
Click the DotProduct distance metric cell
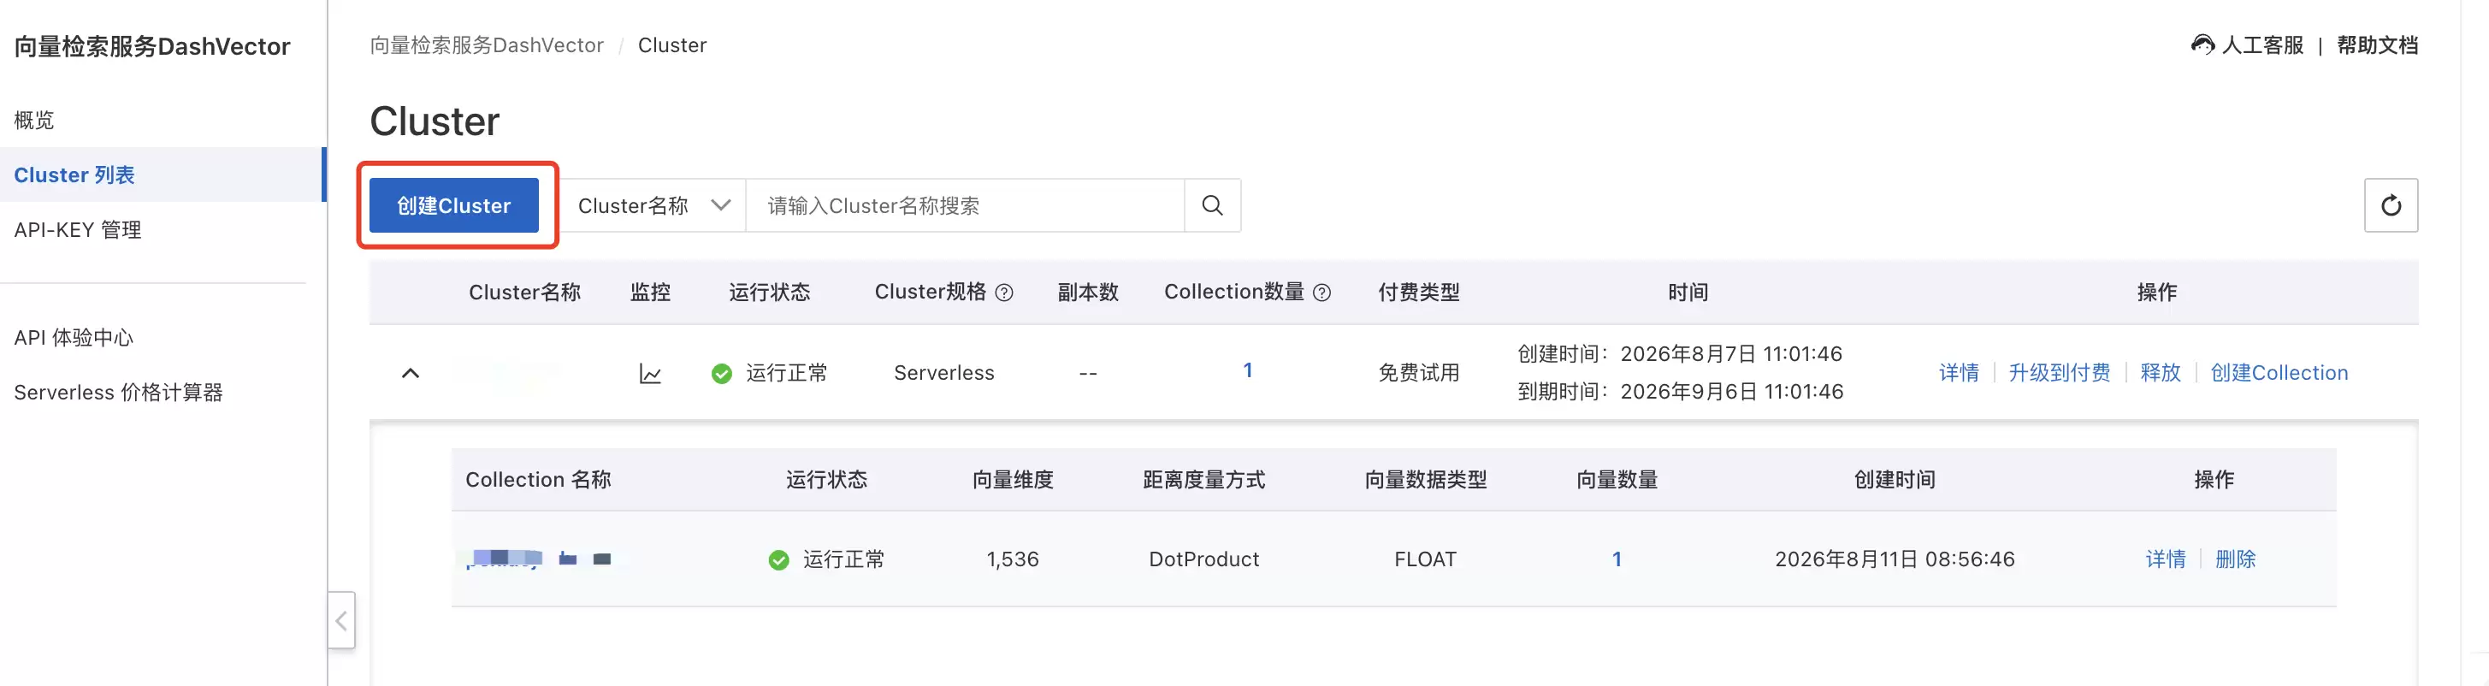click(1204, 559)
